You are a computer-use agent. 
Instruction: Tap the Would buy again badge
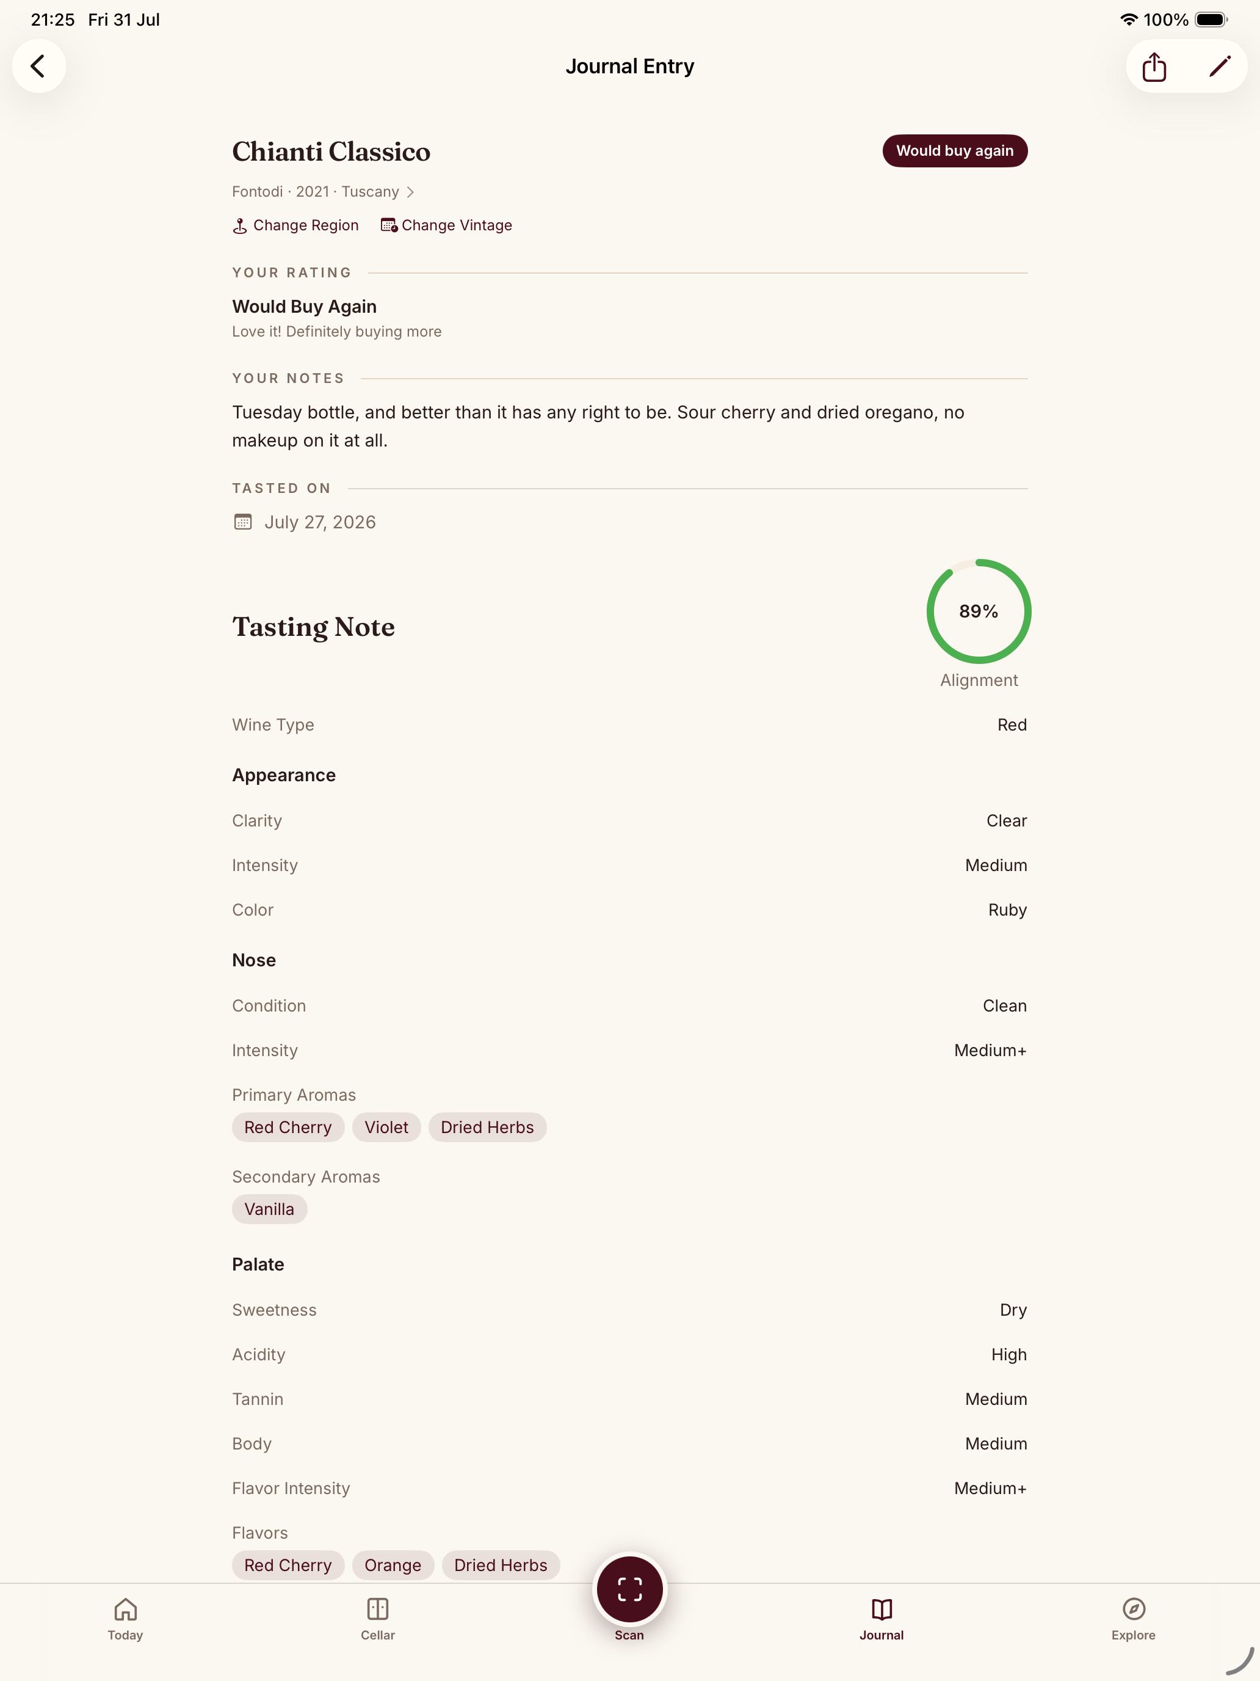(955, 150)
